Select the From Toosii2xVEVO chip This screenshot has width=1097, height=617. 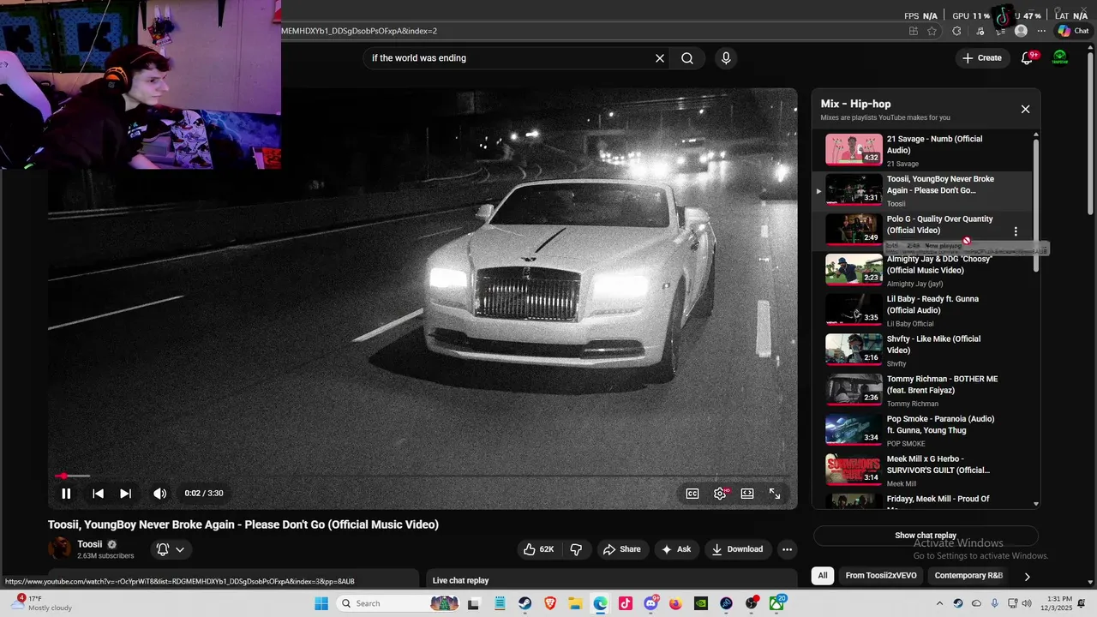point(881,576)
